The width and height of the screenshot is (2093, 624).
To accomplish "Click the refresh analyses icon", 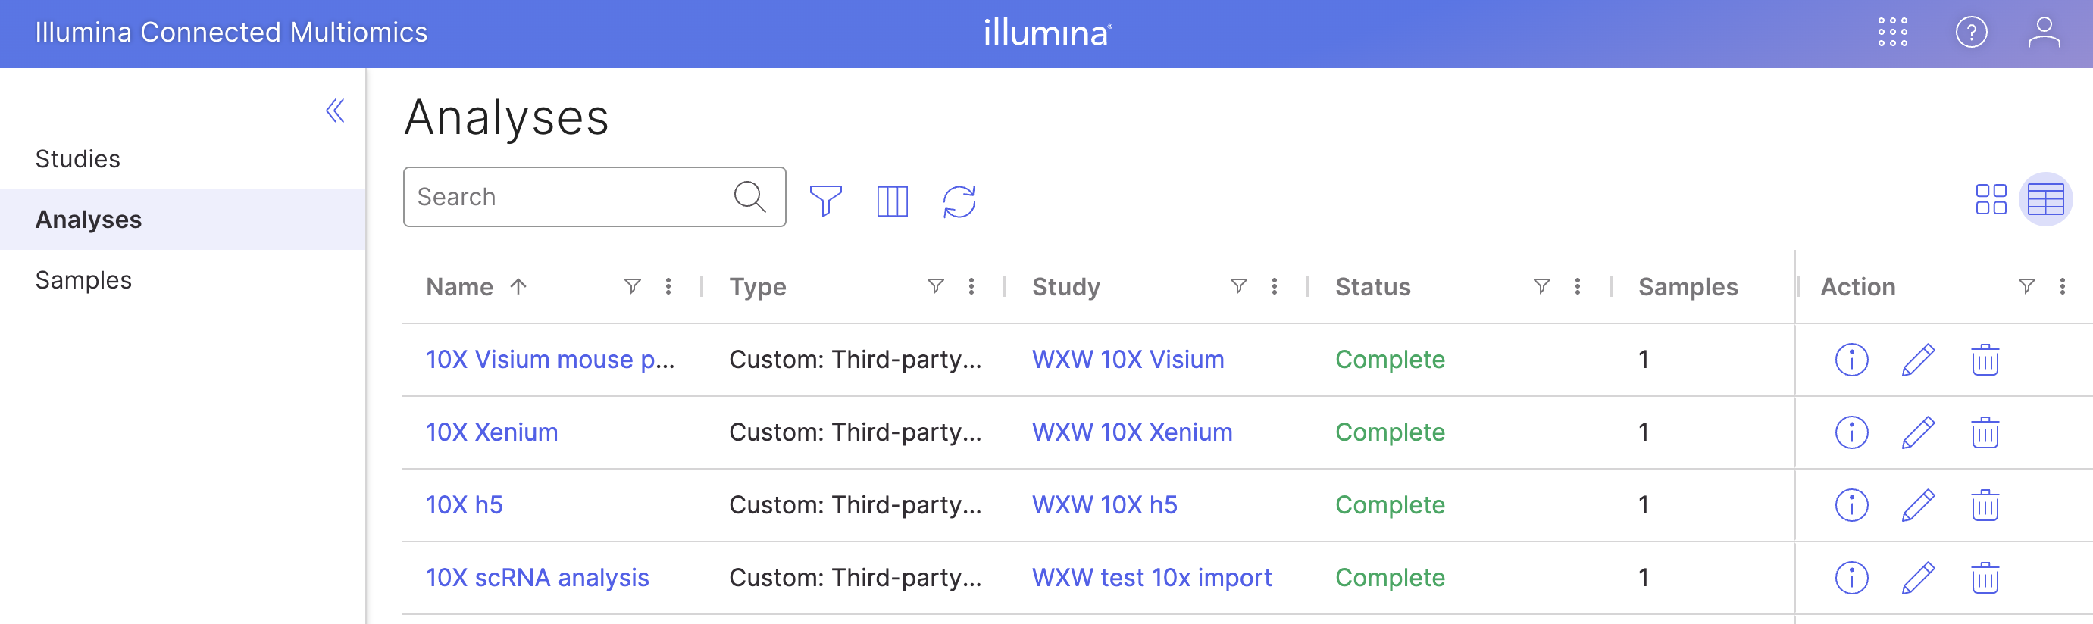I will point(959,201).
